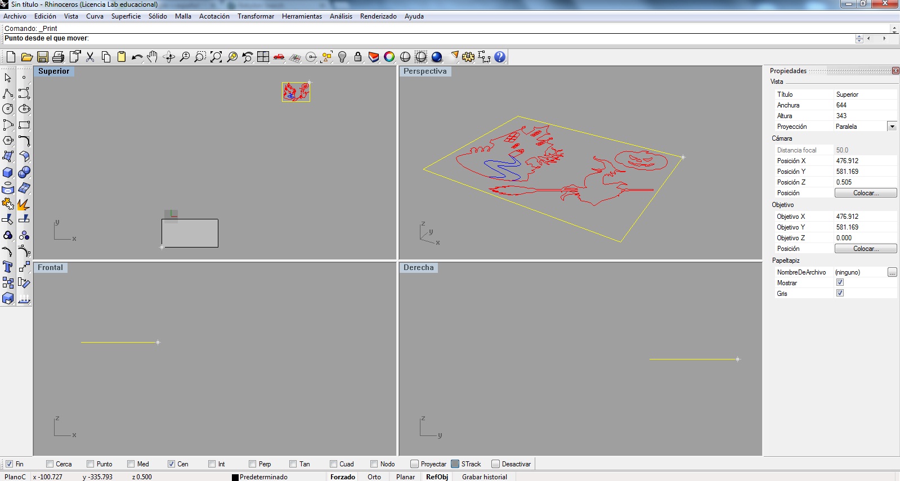The image size is (900, 481).
Task: Enable the Cerca object snap checkbox
Action: (50, 464)
